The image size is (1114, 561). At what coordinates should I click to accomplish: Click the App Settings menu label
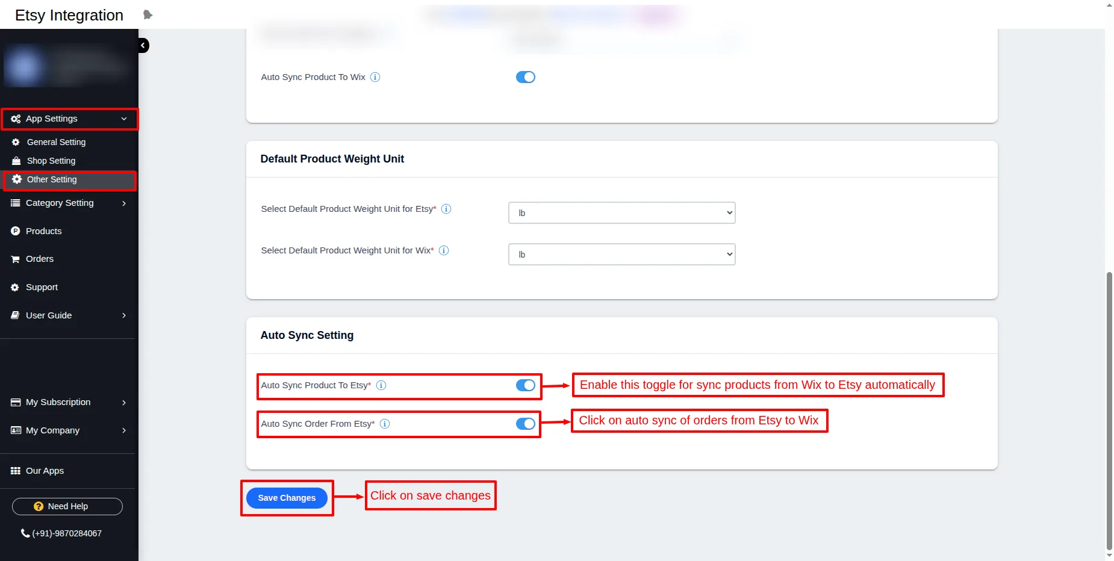point(52,119)
